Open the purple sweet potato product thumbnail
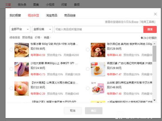This screenshot has height=121, width=162. [x=22, y=69]
